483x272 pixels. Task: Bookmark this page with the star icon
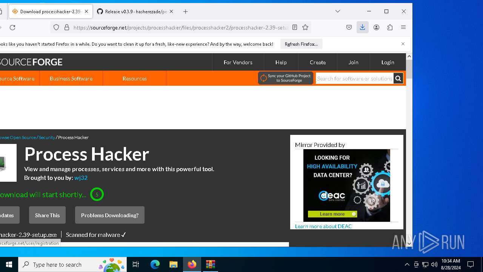pos(305,27)
